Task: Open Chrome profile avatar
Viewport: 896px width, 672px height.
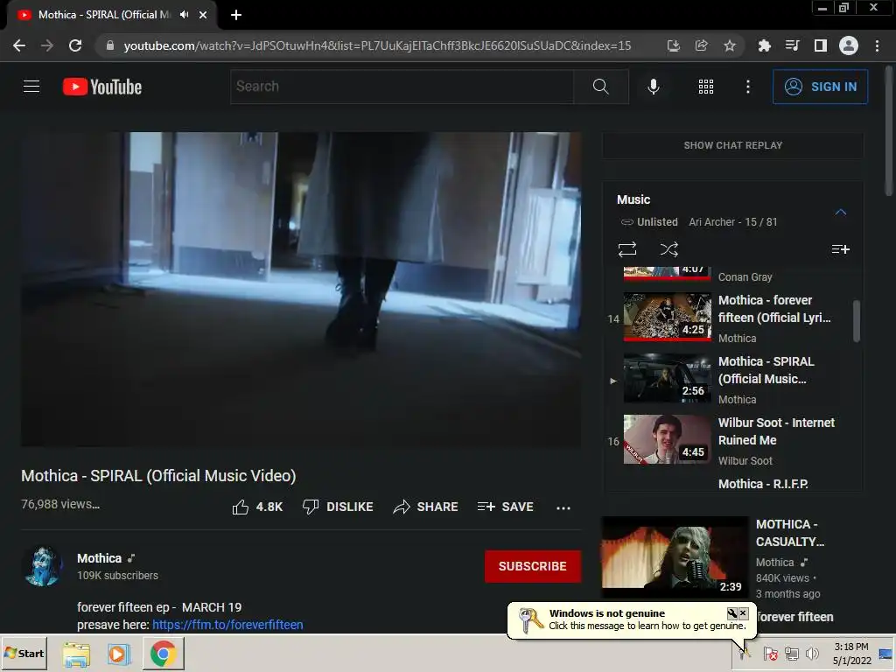Action: (848, 45)
